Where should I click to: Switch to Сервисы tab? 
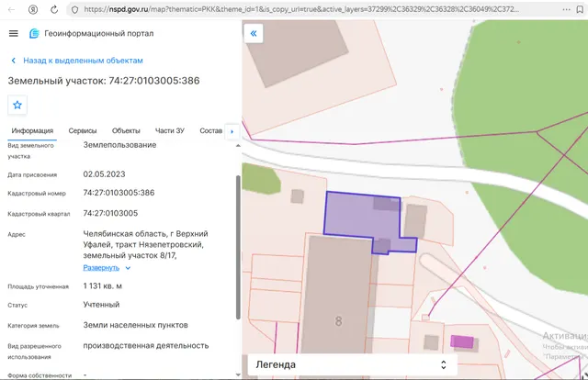coord(83,130)
